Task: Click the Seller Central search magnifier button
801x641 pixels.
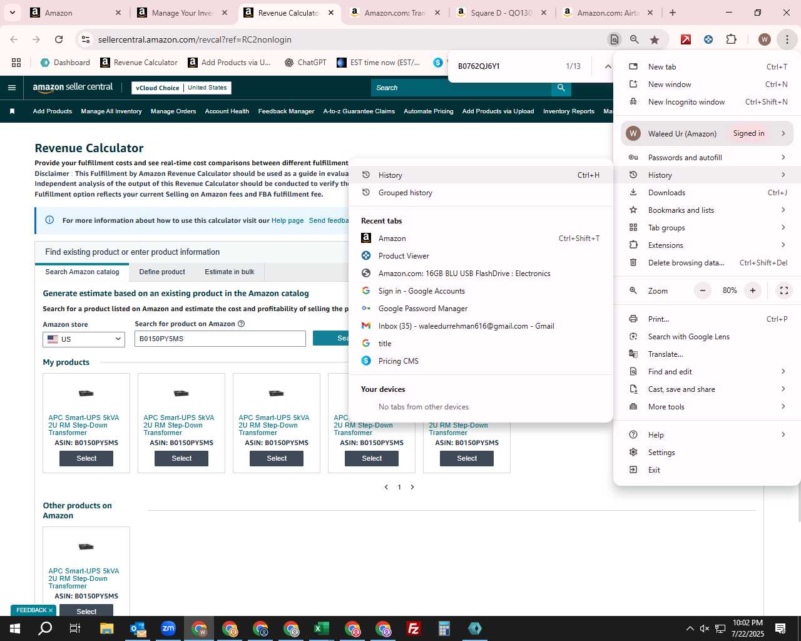Action: click(561, 88)
